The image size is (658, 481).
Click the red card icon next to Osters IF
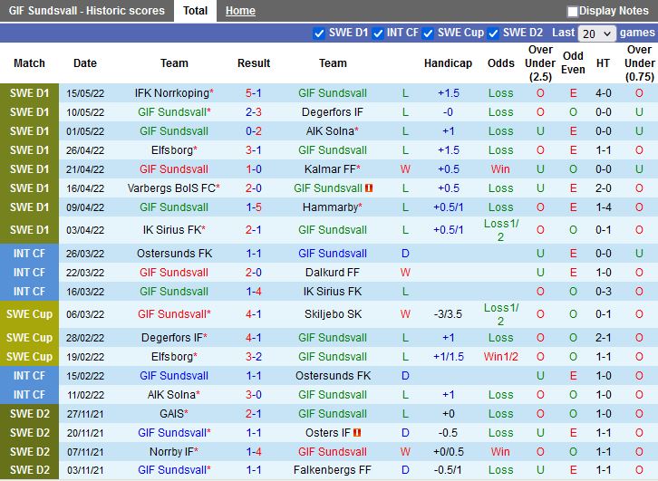[357, 433]
